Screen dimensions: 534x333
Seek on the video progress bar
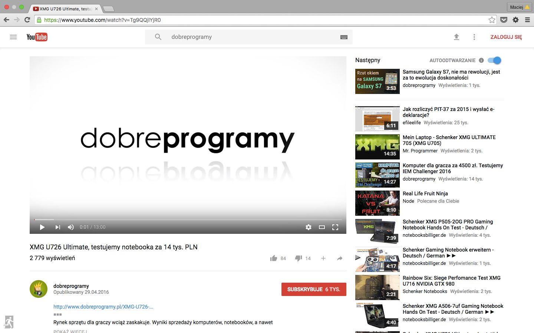188,220
